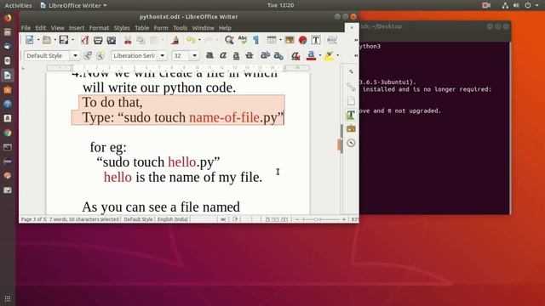545x306 pixels.
Task: Open the File menu
Action: click(26, 28)
